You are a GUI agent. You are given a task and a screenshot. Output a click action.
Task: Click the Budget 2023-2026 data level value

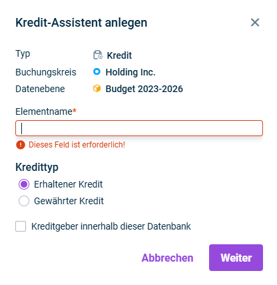coord(144,89)
